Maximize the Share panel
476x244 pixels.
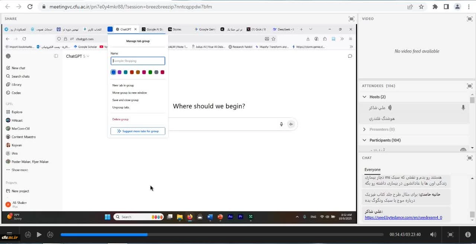(351, 19)
